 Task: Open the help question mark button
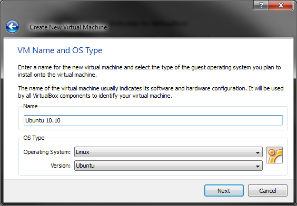click(261, 5)
